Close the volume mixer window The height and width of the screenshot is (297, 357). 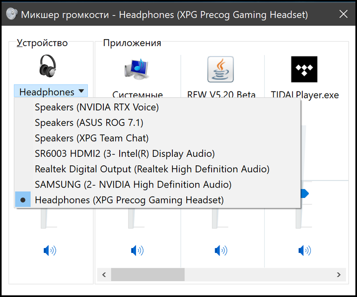coord(343,14)
